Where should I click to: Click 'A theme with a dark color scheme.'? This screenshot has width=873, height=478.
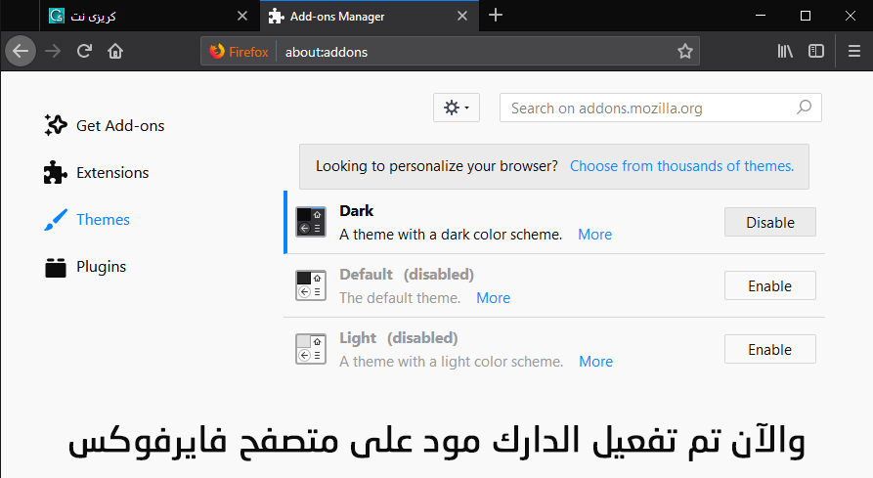pyautogui.click(x=451, y=235)
